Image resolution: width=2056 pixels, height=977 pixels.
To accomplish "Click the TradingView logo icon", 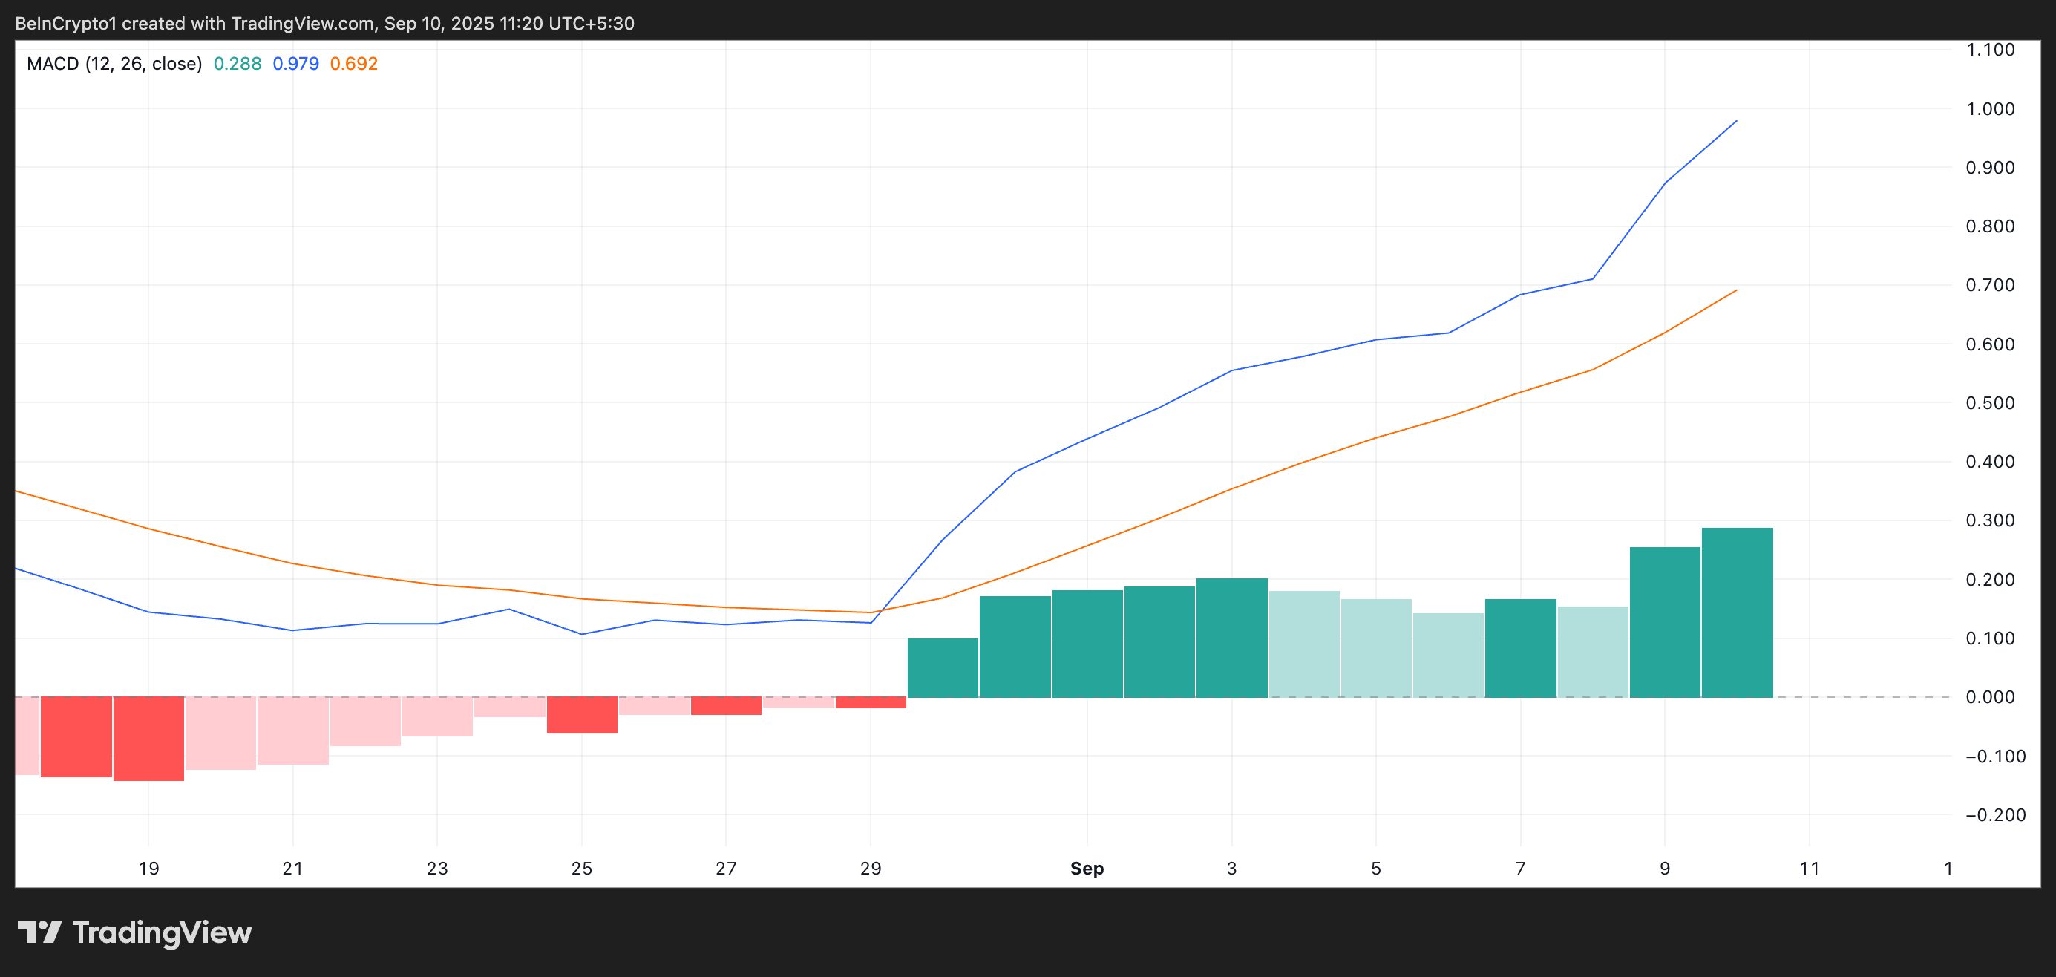I will coord(41,932).
